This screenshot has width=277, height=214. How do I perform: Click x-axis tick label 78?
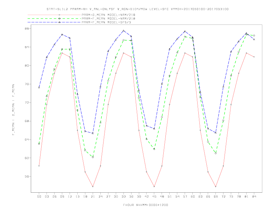coord(239,197)
